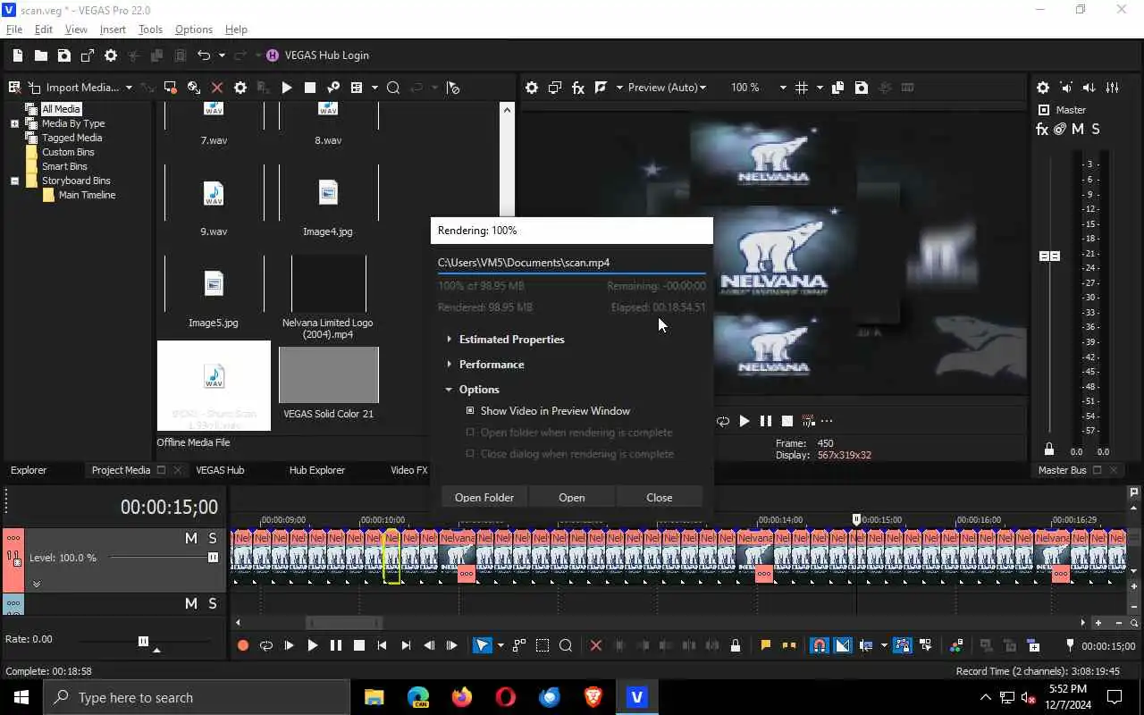This screenshot has height=715, width=1144.
Task: Open video preview properties gear
Action: [x=532, y=88]
